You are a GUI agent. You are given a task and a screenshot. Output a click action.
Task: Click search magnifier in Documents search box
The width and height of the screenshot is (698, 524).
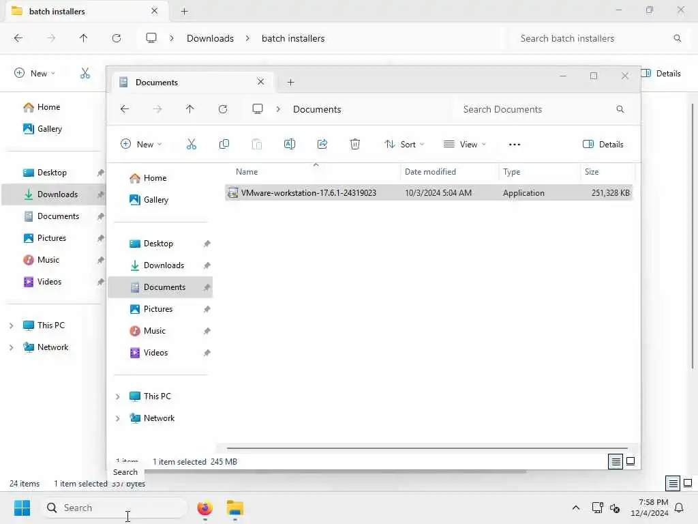(620, 109)
